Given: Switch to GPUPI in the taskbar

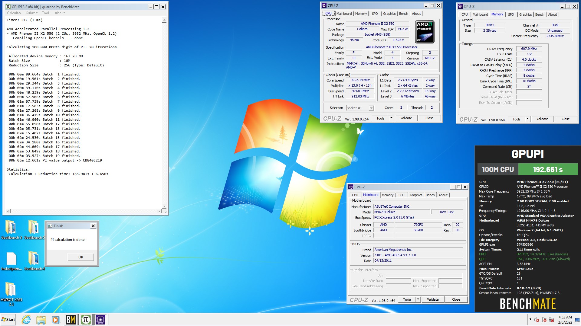Looking at the screenshot, I should coord(86,320).
